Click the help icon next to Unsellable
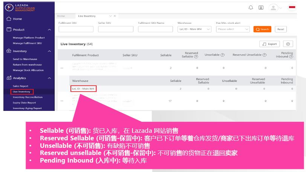Image resolution: width=306 pixels, height=172 pixels. [x=222, y=55]
